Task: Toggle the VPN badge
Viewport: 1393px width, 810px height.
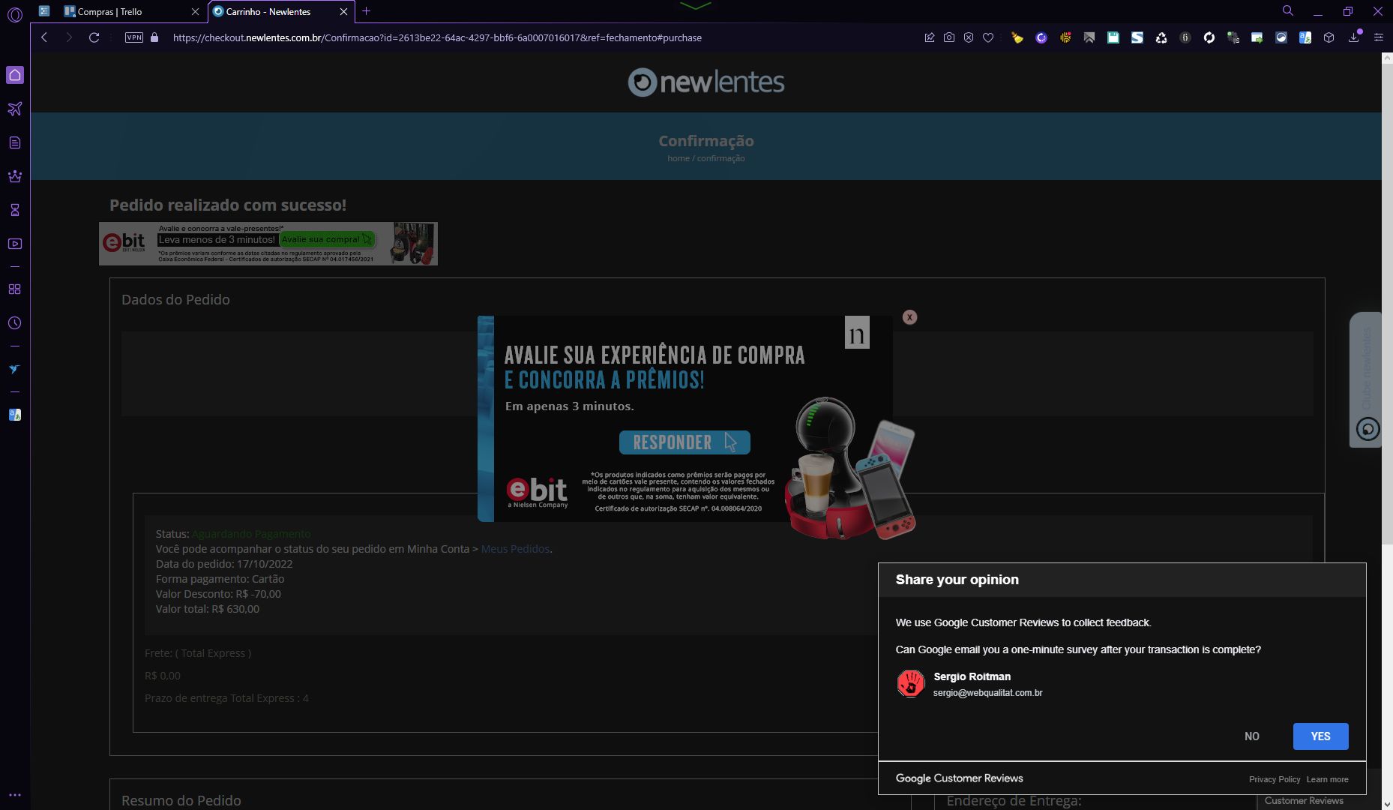Action: point(134,37)
